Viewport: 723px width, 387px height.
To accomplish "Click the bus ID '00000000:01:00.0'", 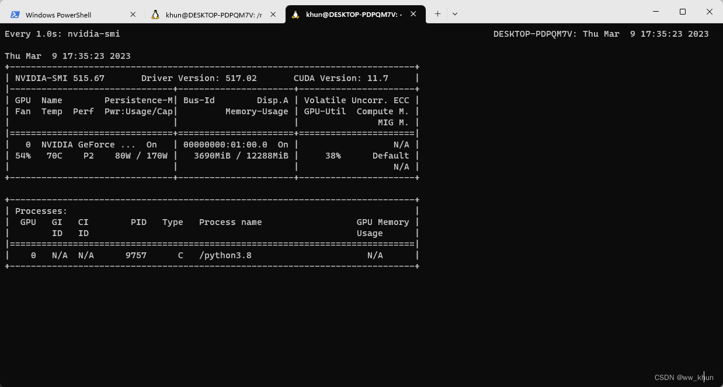I will pos(225,145).
